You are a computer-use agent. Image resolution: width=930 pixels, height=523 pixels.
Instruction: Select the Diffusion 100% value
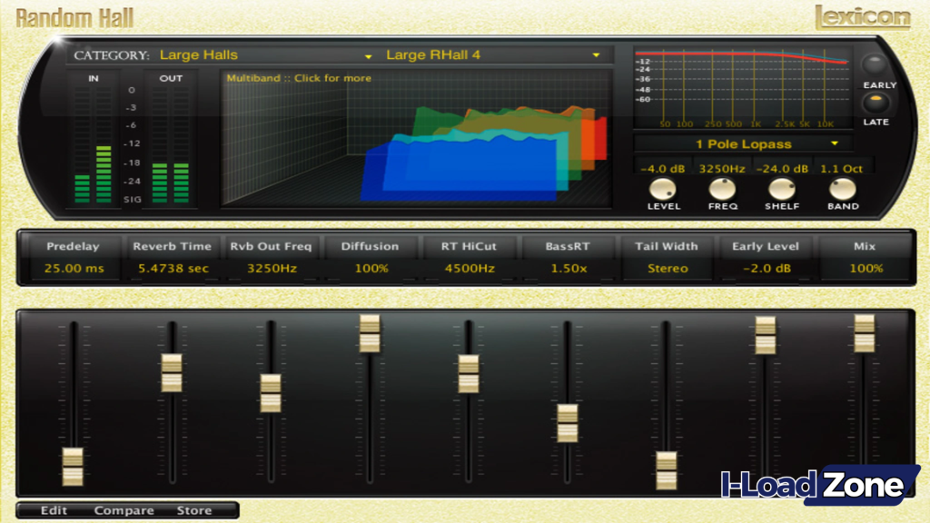click(x=371, y=269)
